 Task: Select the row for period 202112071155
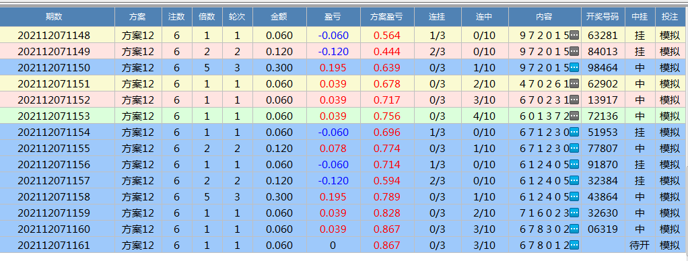tap(344, 148)
